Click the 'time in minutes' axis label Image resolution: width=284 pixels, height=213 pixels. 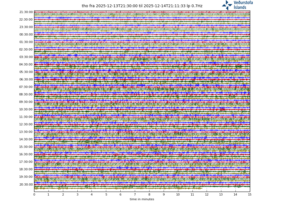142,199
